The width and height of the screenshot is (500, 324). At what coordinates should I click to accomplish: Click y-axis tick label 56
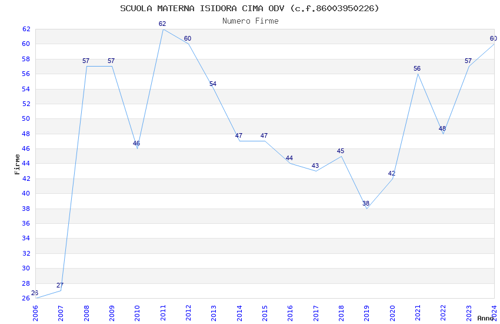(x=26, y=74)
